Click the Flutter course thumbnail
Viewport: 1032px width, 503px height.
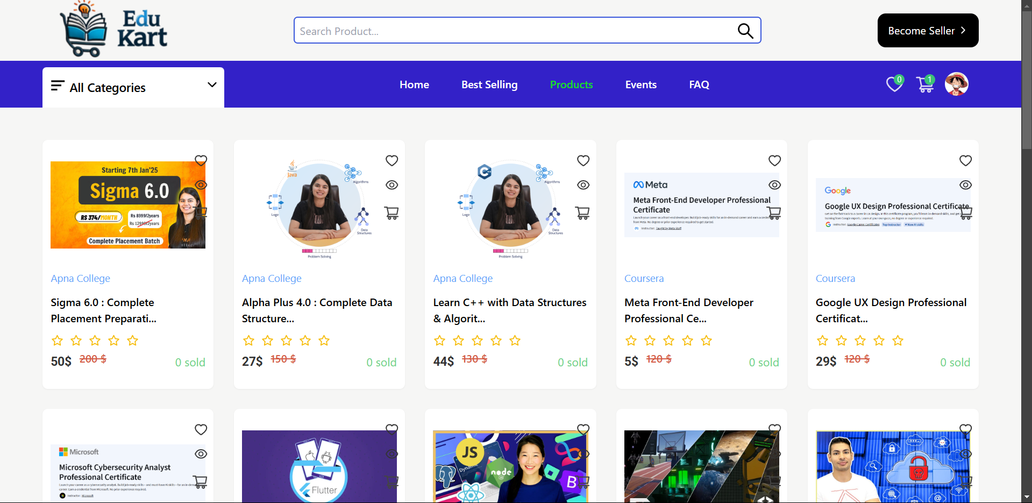(319, 466)
